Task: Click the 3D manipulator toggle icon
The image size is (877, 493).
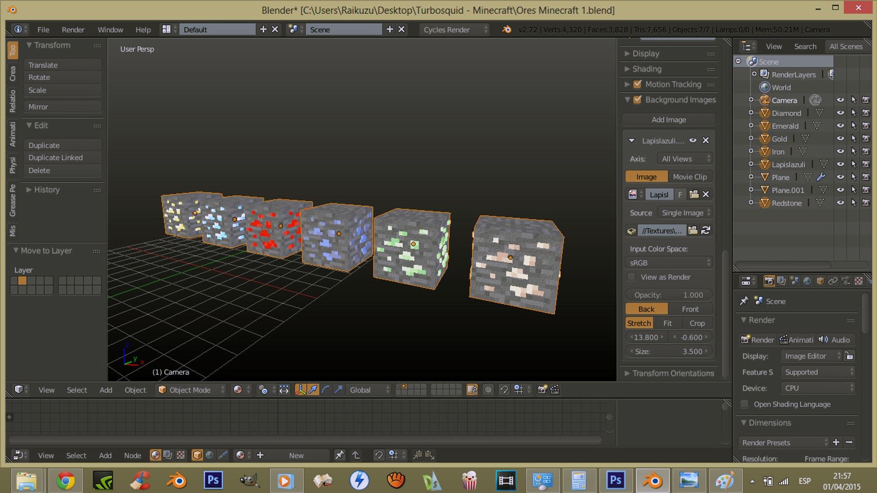Action: (300, 390)
